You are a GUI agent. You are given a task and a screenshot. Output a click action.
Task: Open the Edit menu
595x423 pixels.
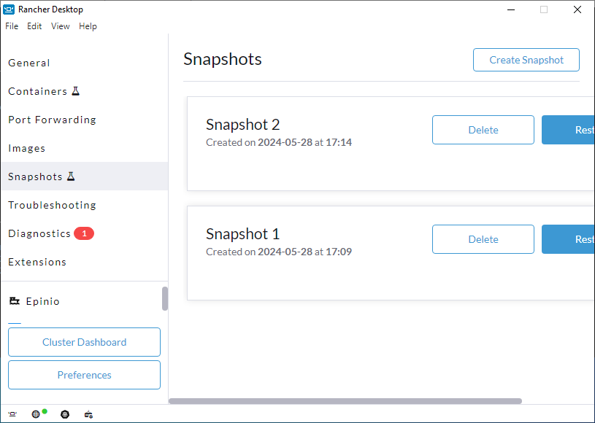click(34, 26)
